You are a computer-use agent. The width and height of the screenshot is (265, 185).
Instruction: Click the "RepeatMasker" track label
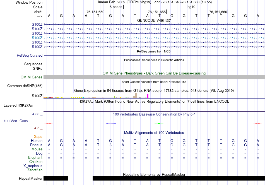coord(31,178)
